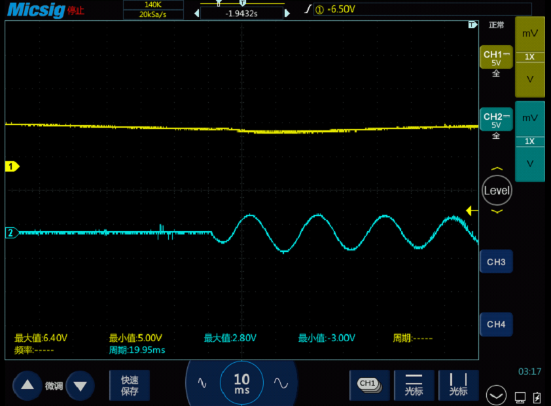Enable vertical cursors (光标) button
Image resolution: width=551 pixels, height=406 pixels.
click(x=458, y=385)
